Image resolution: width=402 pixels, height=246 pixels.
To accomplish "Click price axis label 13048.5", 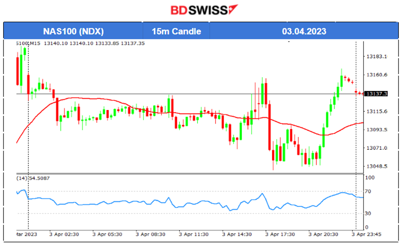I will coord(377,166).
